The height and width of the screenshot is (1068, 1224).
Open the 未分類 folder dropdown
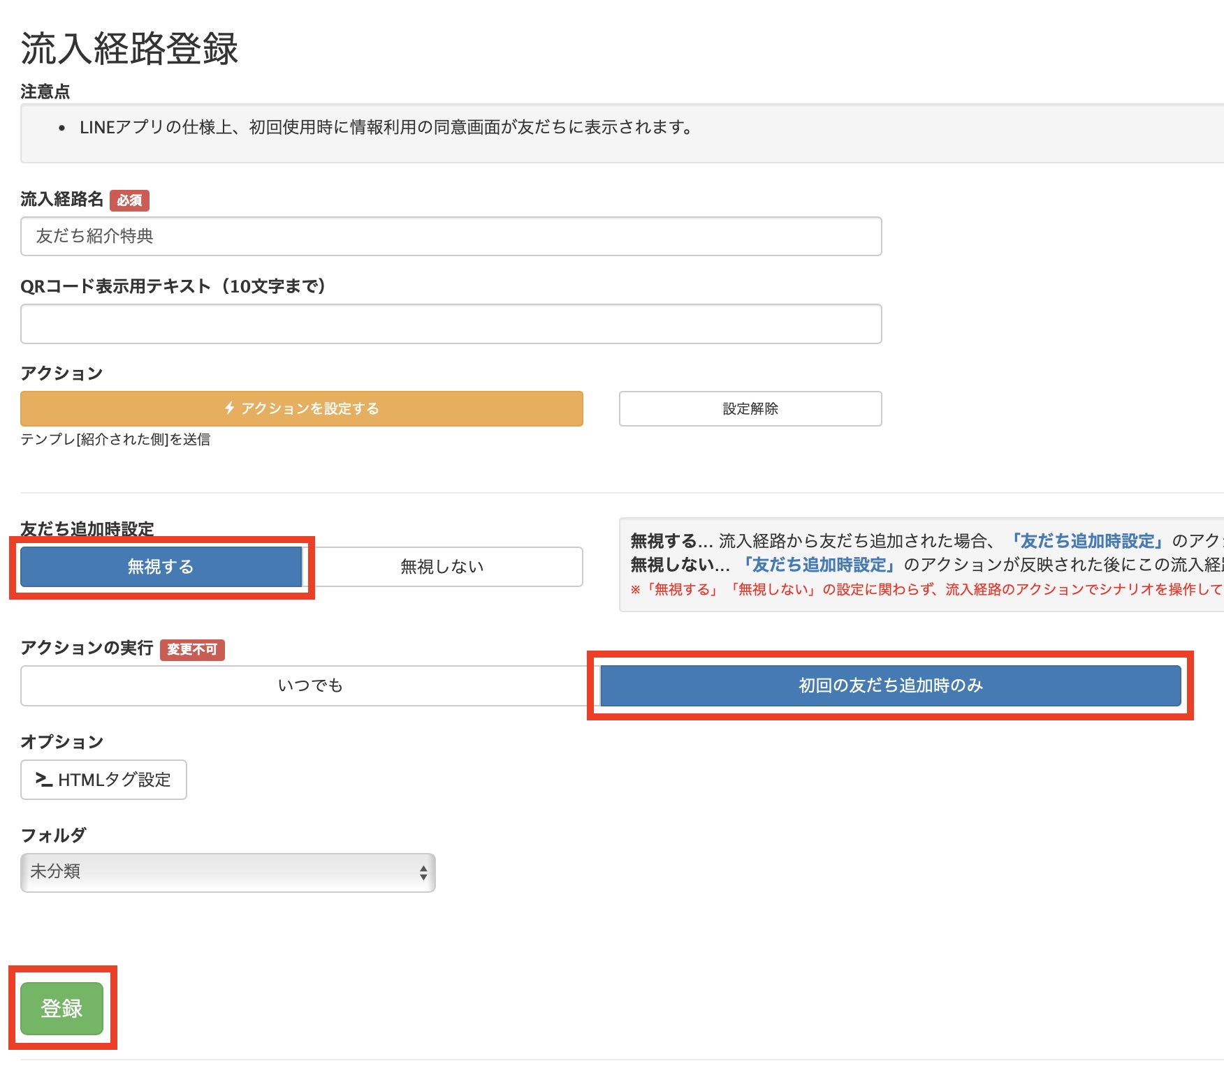point(228,873)
